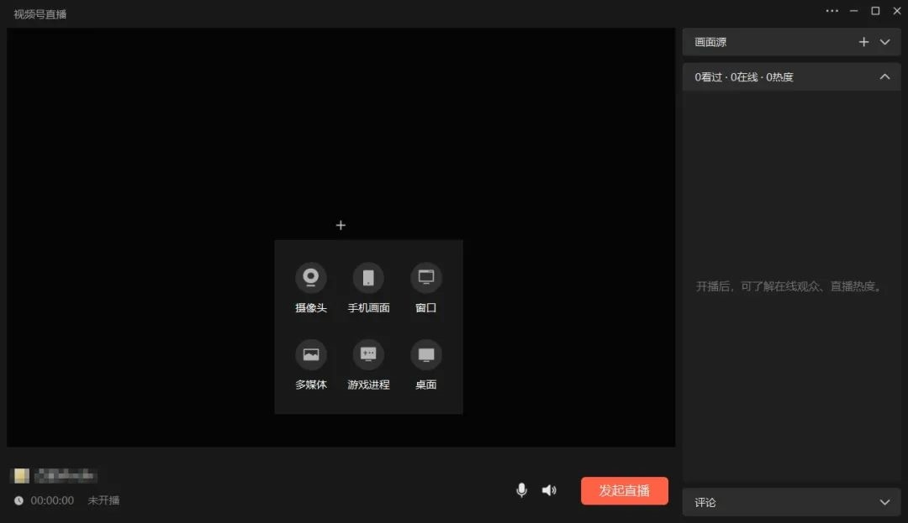The image size is (908, 523).
Task: Click the plus sign above the source picker
Action: (x=340, y=225)
